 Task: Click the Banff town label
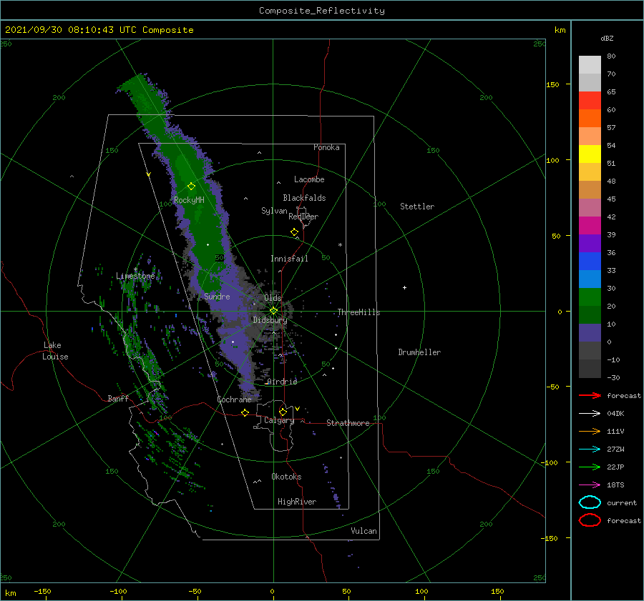pos(118,398)
